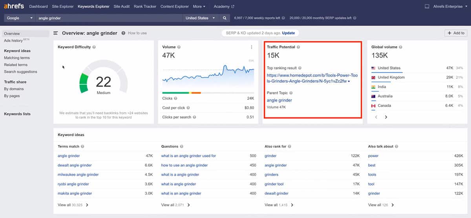This screenshot has width=471, height=218.
Task: Click the angle grinder Parent Topic link
Action: tap(279, 100)
